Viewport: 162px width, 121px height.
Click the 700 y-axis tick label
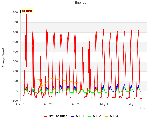[x=15, y=22]
